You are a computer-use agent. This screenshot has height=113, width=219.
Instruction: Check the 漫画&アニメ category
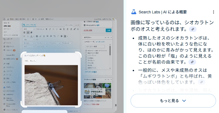pos(86,68)
